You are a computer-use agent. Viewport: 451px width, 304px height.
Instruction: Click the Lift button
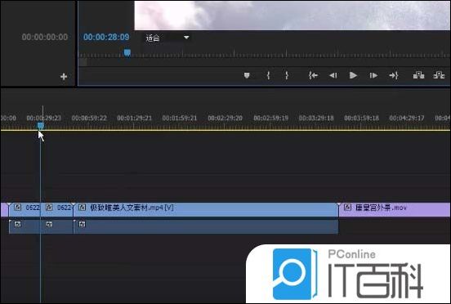[419, 75]
